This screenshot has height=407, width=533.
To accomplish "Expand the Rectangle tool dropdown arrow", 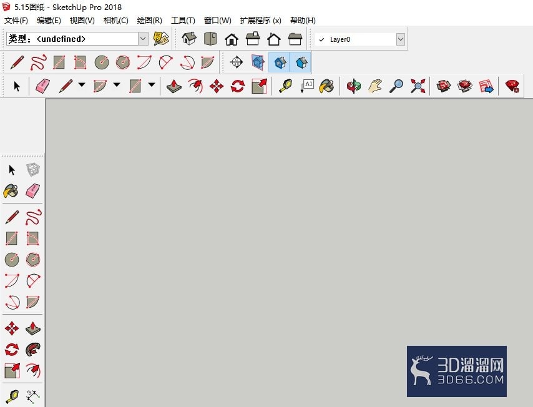I will pos(152,85).
